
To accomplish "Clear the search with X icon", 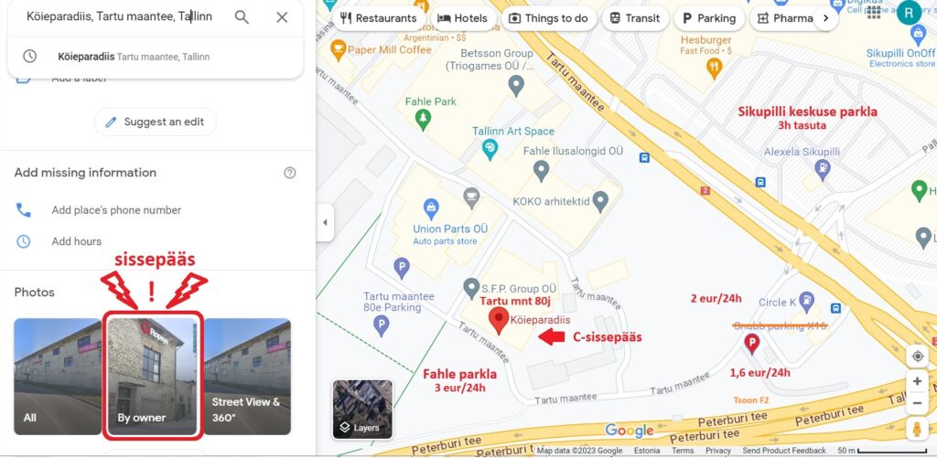I will pyautogui.click(x=282, y=16).
